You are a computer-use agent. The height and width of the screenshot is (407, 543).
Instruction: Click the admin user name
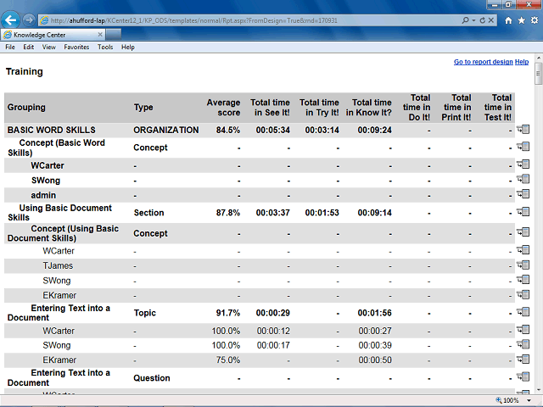43,195
